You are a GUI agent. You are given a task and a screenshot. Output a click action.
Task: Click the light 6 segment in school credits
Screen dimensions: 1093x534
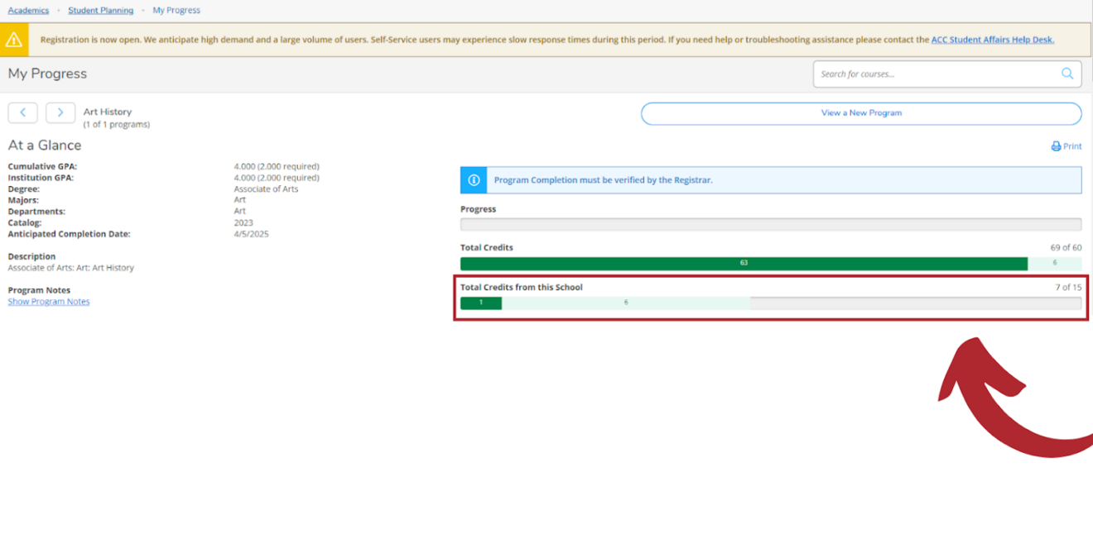coord(626,303)
